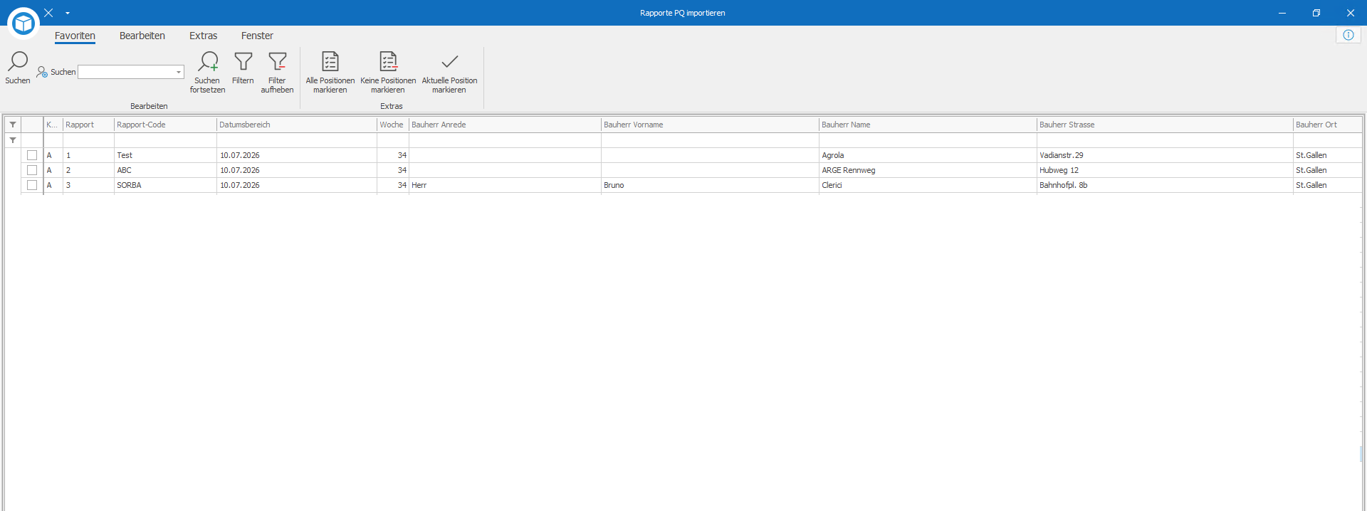Click the date cell in the Test row
The height and width of the screenshot is (511, 1367).
tap(297, 155)
